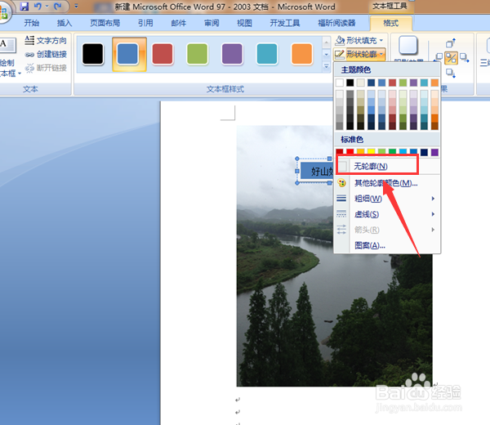Pick orange theme outline color in top row
Screen dimensions: 490x425
tap(434, 83)
